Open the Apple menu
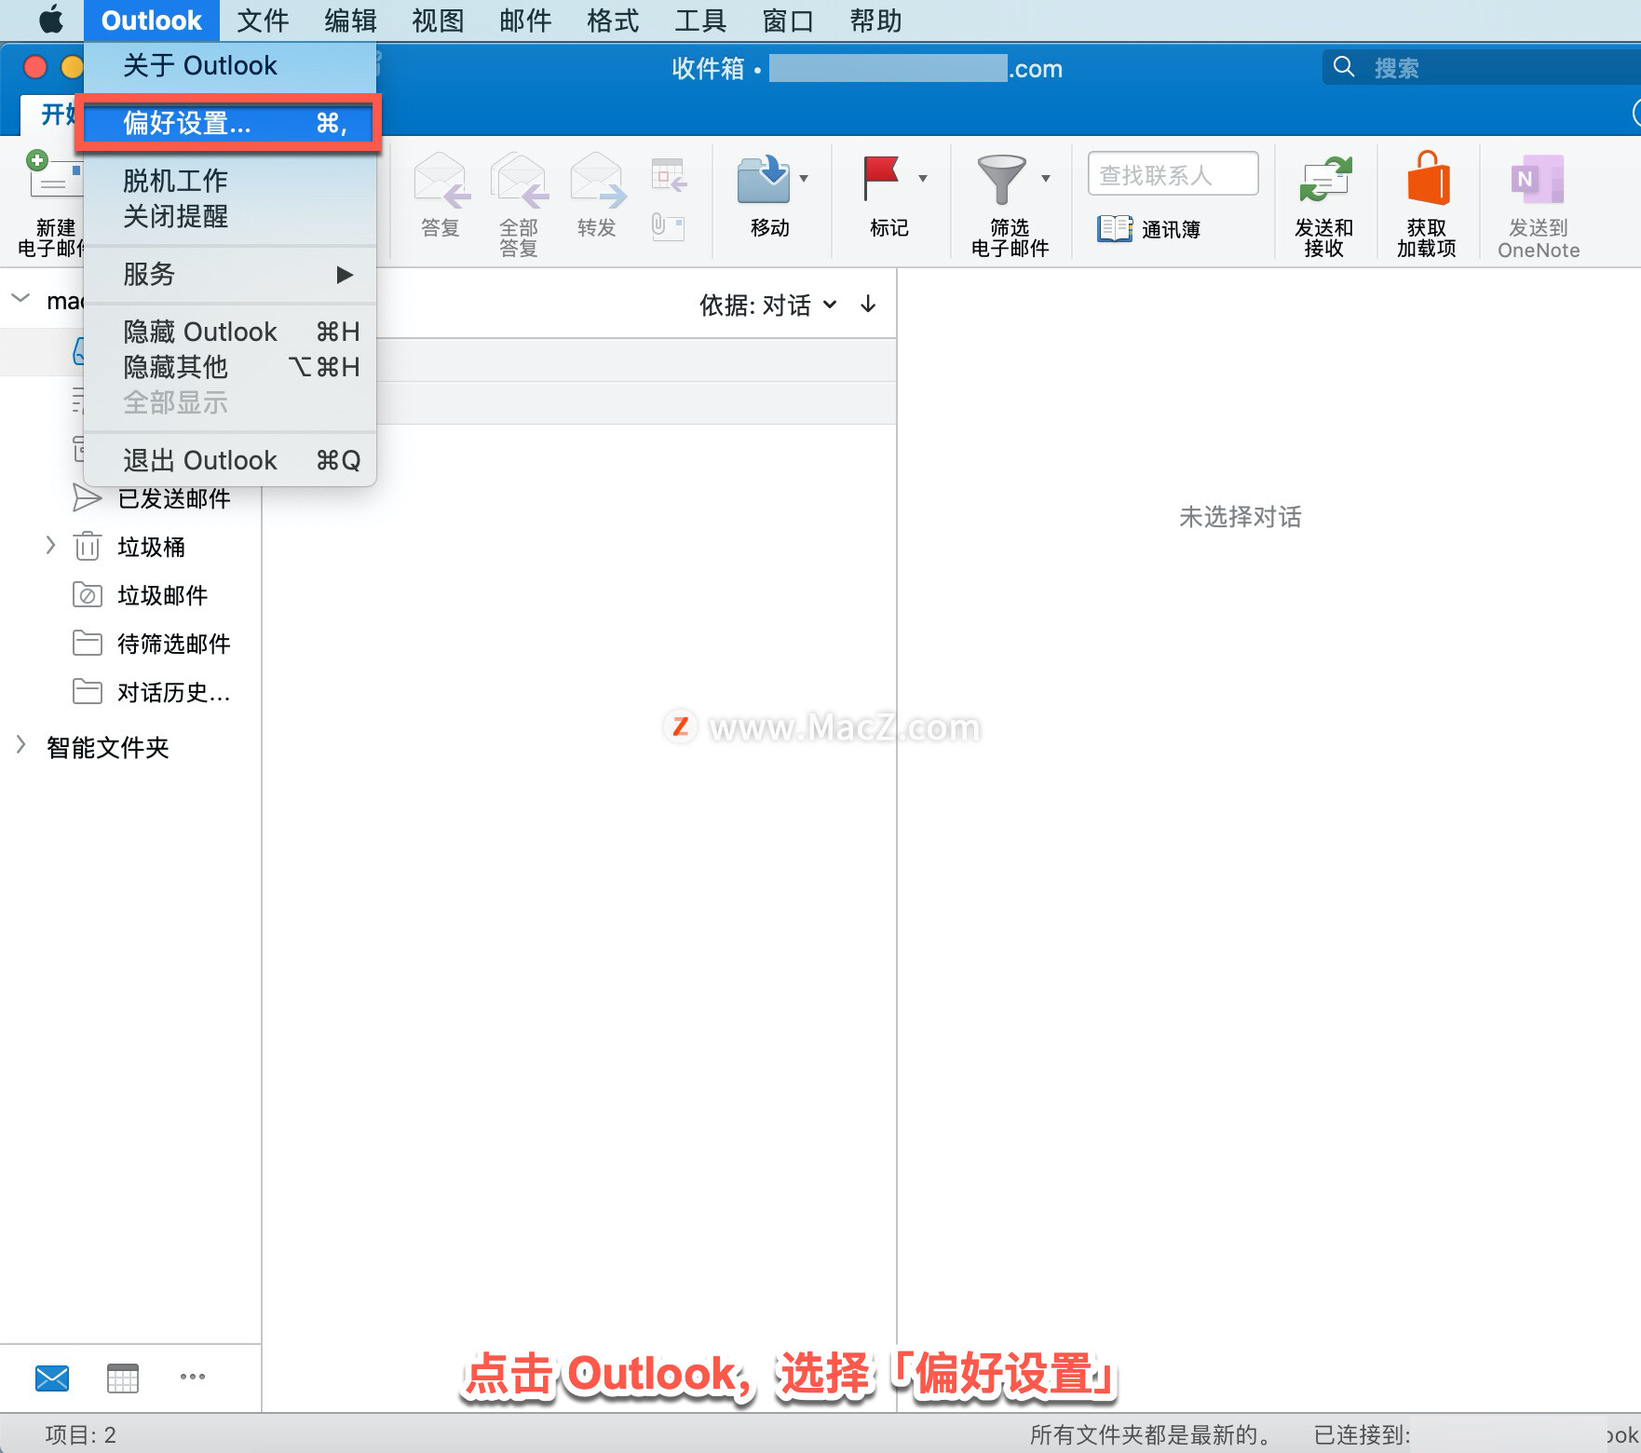The height and width of the screenshot is (1453, 1641). pos(51,20)
